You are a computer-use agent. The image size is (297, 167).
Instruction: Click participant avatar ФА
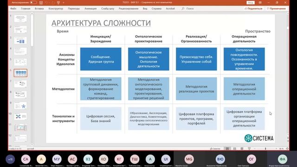pos(283,159)
